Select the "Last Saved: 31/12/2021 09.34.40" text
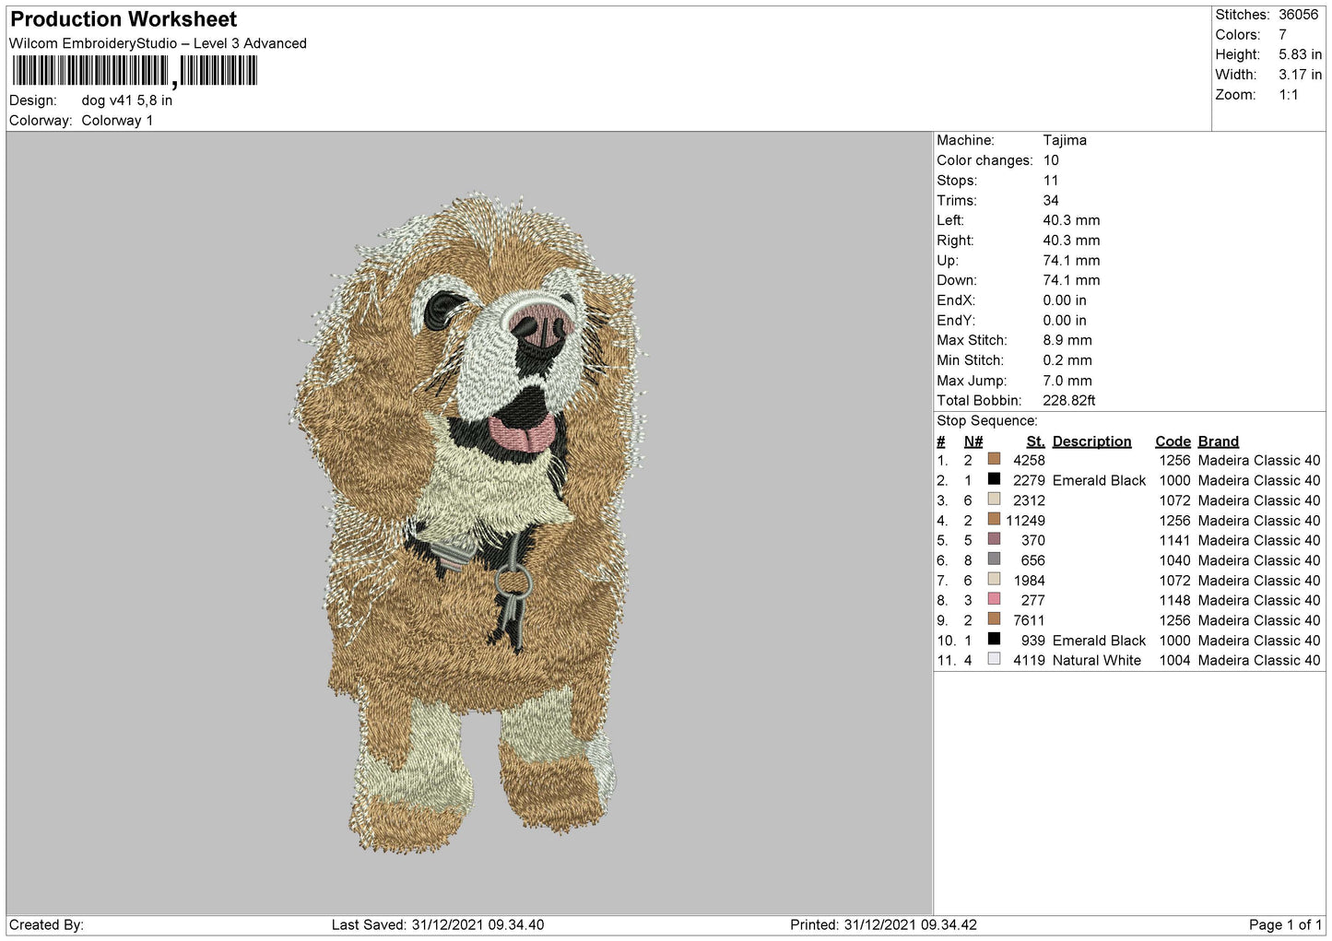Image resolution: width=1332 pixels, height=941 pixels. coord(438,925)
